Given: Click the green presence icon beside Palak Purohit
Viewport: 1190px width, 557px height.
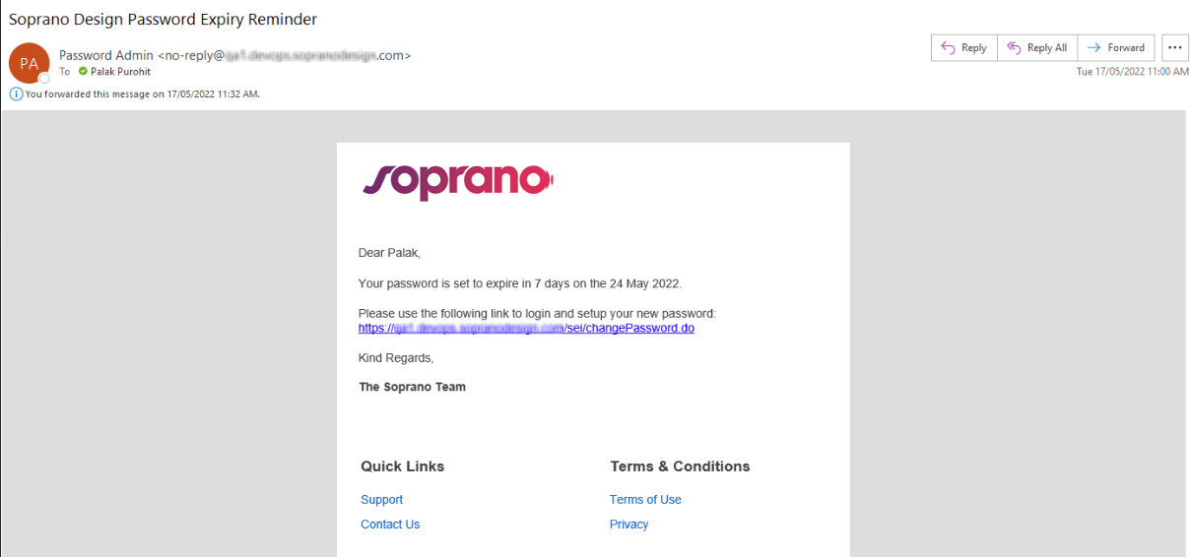Looking at the screenshot, I should tap(84, 72).
